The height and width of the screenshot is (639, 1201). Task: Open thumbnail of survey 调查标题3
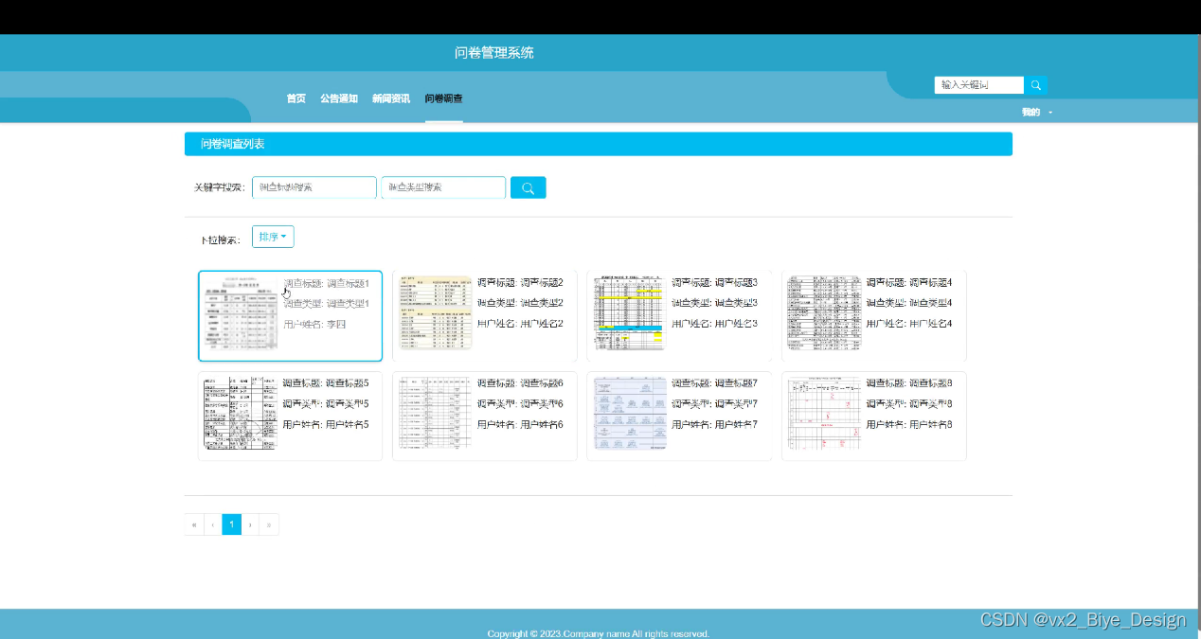[x=630, y=312]
